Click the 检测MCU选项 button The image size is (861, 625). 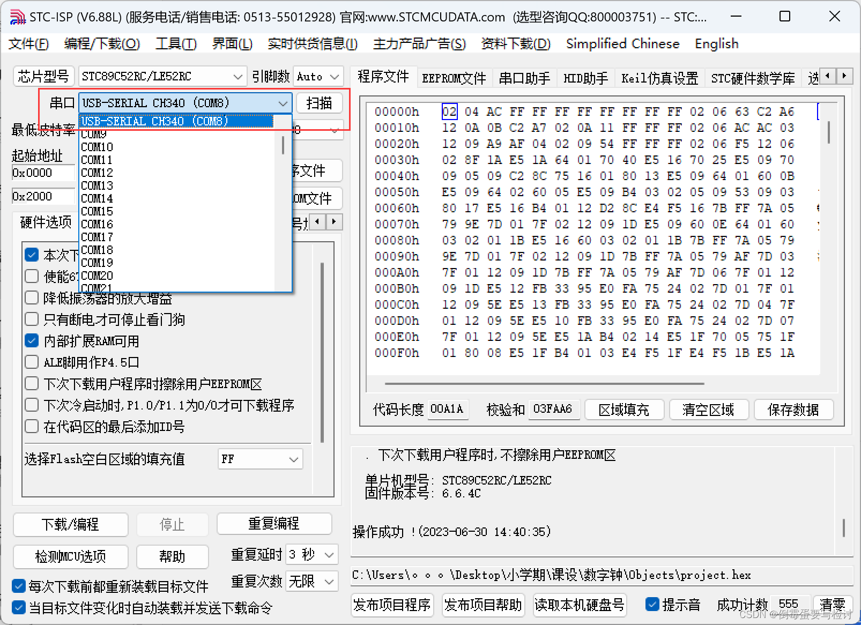tap(70, 556)
